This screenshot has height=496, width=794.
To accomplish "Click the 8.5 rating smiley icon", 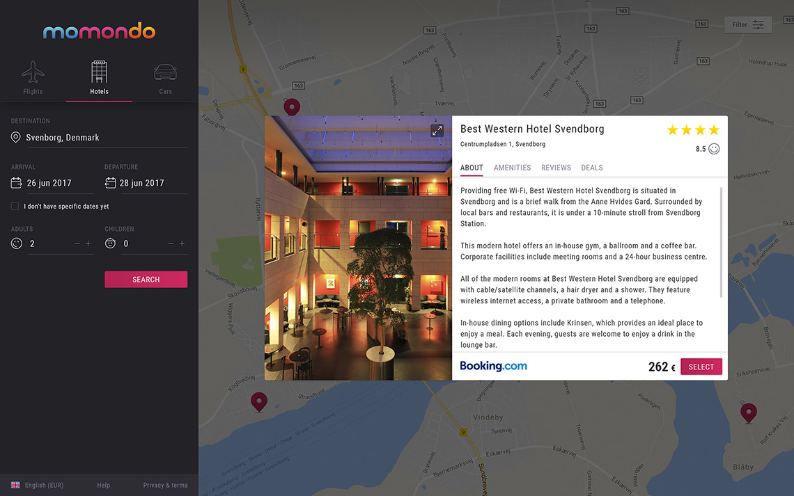I will [x=714, y=149].
